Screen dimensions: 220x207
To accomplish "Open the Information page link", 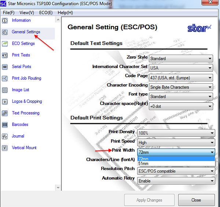I will 21,20.
